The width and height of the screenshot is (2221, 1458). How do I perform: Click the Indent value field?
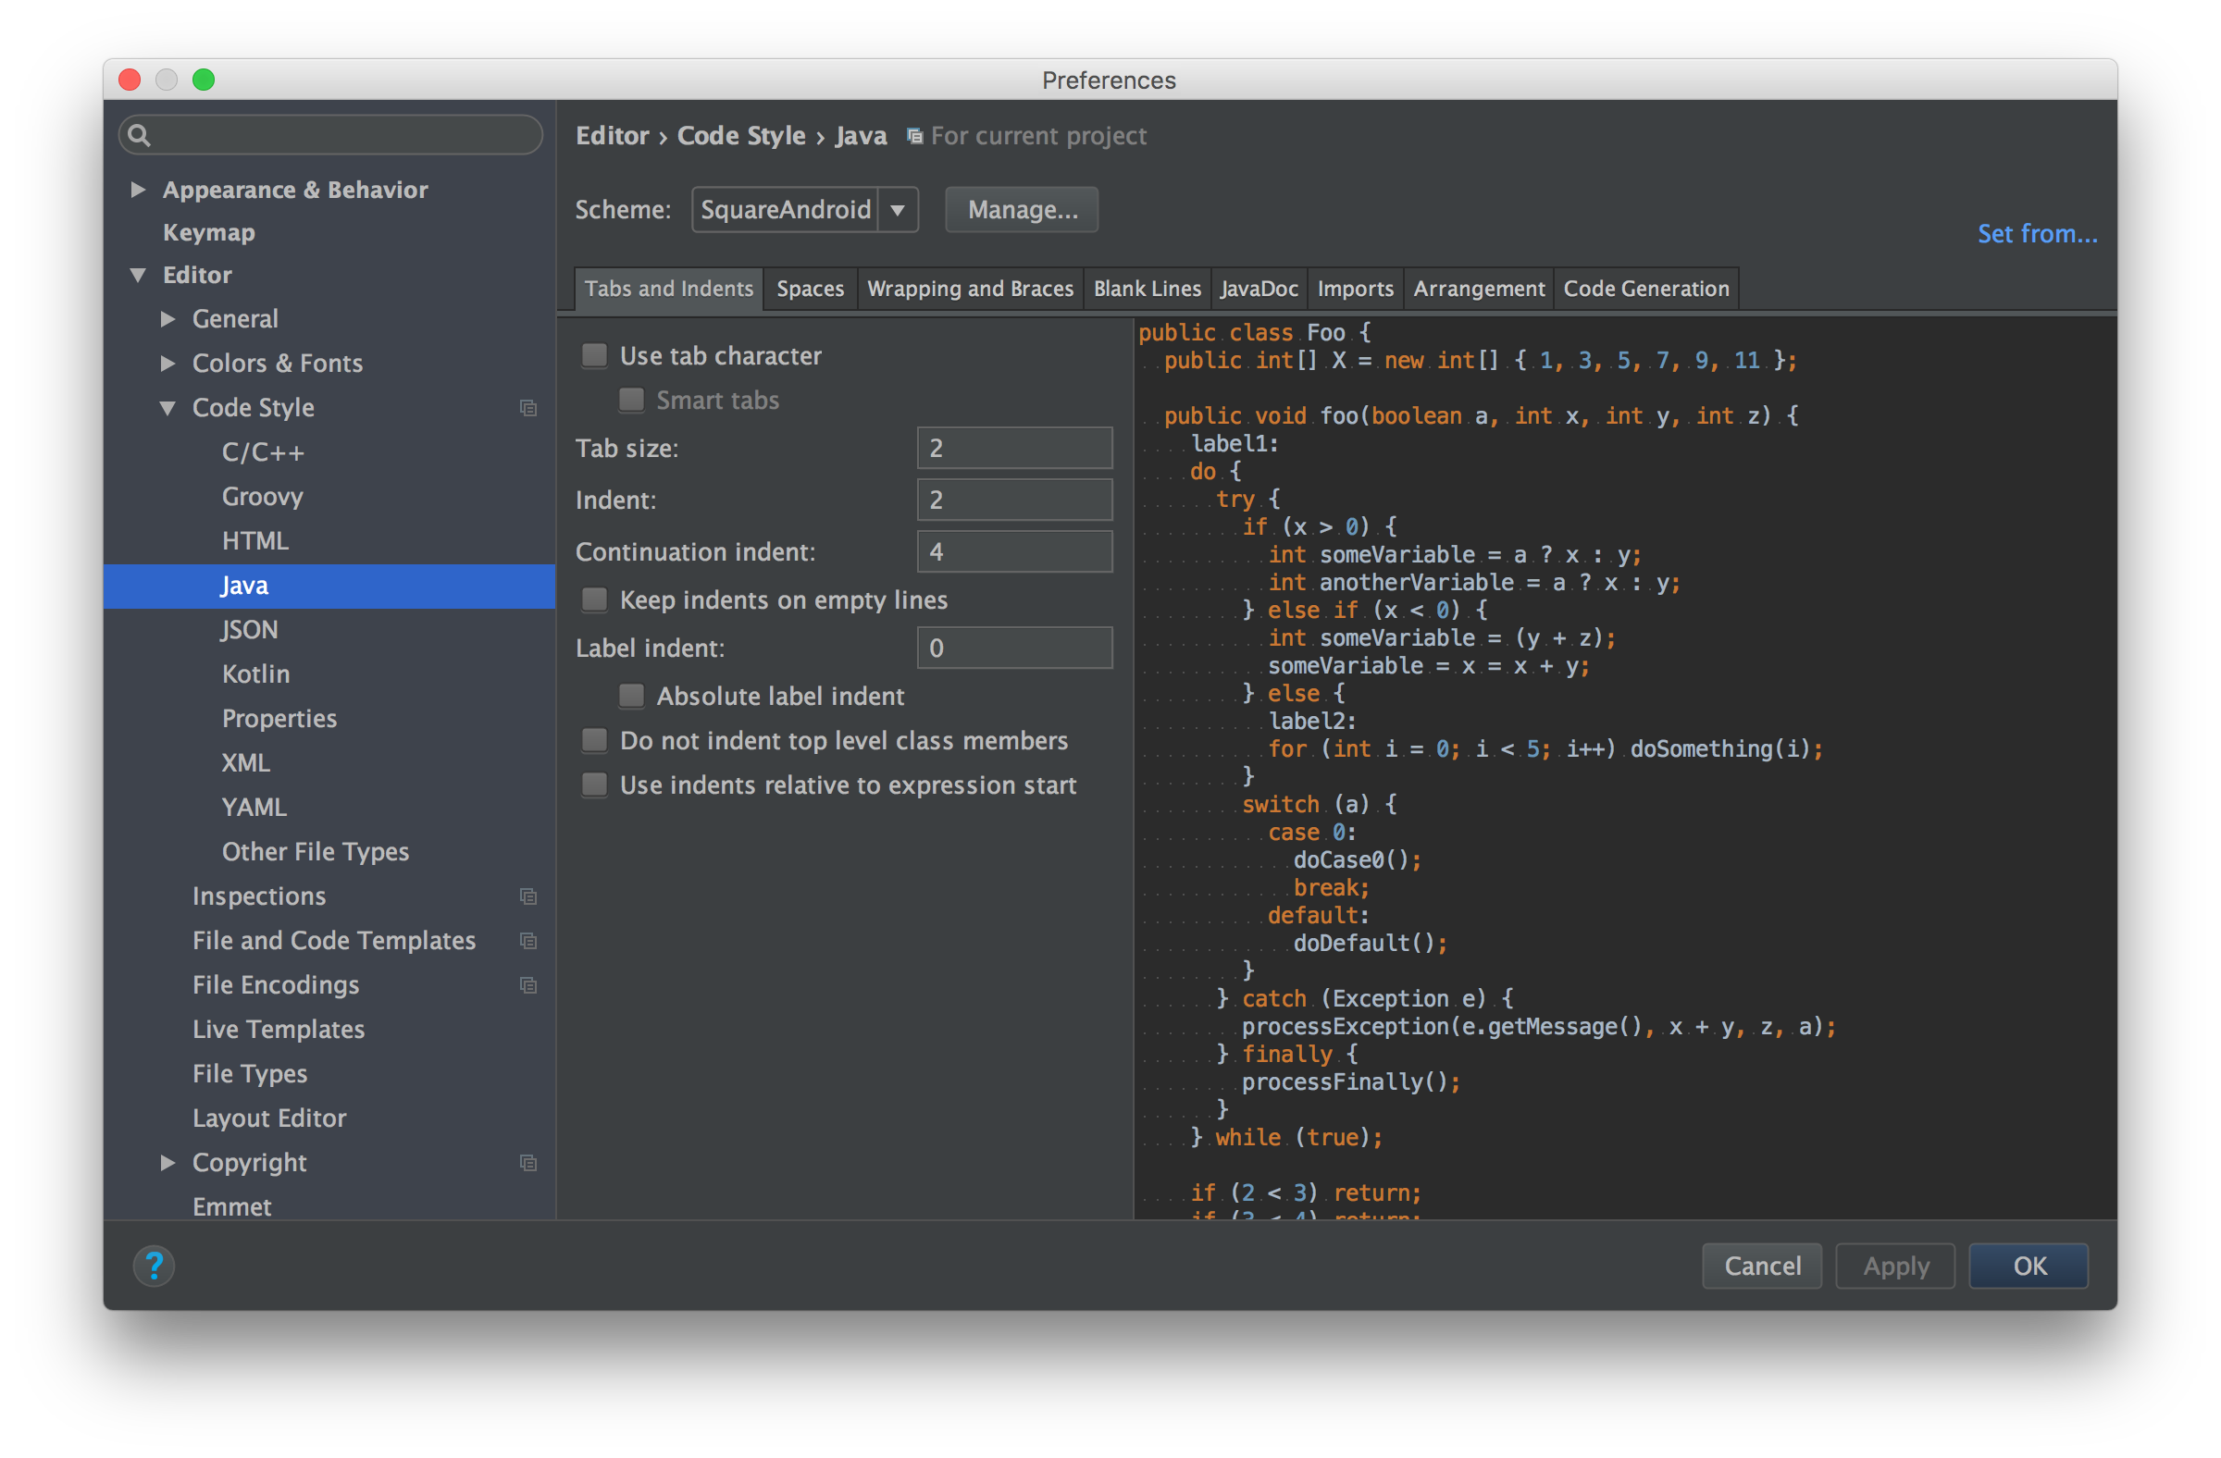point(1014,500)
